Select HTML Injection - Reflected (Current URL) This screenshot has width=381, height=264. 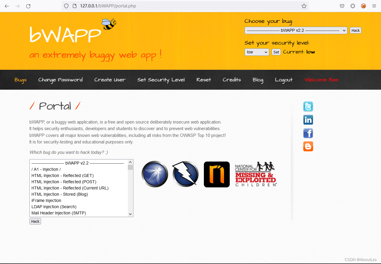tap(79, 188)
